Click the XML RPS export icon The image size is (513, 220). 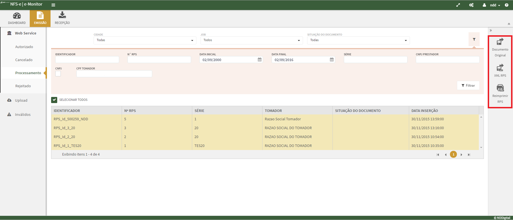pyautogui.click(x=500, y=68)
